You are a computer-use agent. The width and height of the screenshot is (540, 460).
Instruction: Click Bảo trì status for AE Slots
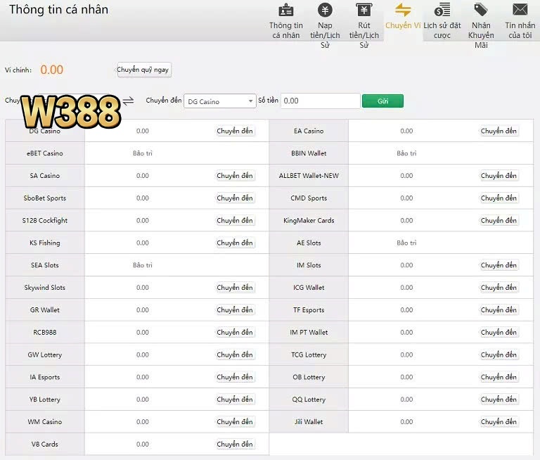click(x=406, y=243)
